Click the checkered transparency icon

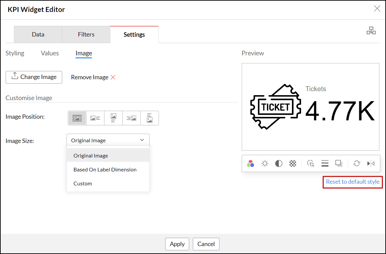(x=293, y=163)
